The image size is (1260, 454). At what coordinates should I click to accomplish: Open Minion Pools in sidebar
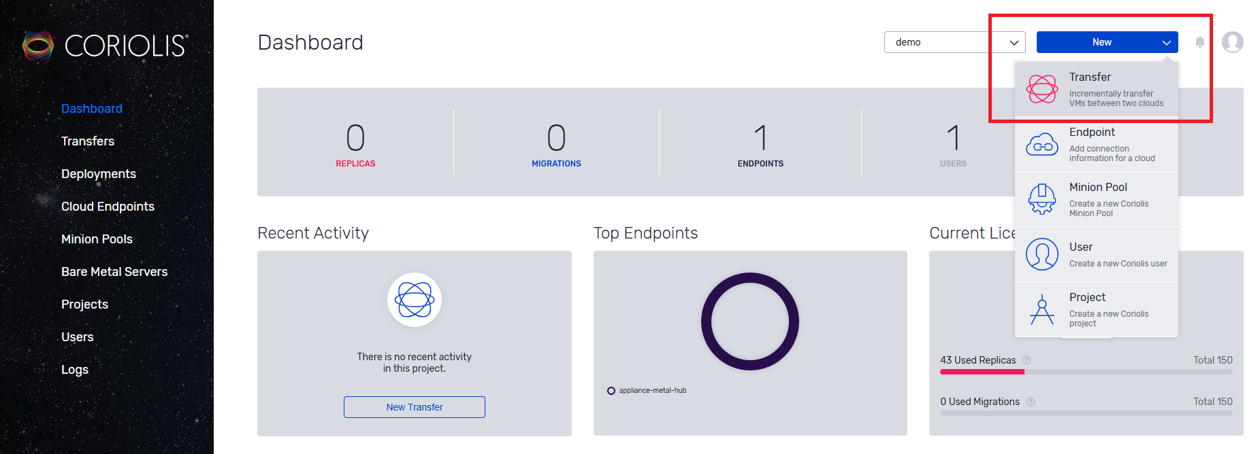coord(97,239)
